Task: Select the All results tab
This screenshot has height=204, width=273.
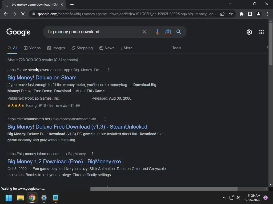Action: pyautogui.click(x=12, y=48)
